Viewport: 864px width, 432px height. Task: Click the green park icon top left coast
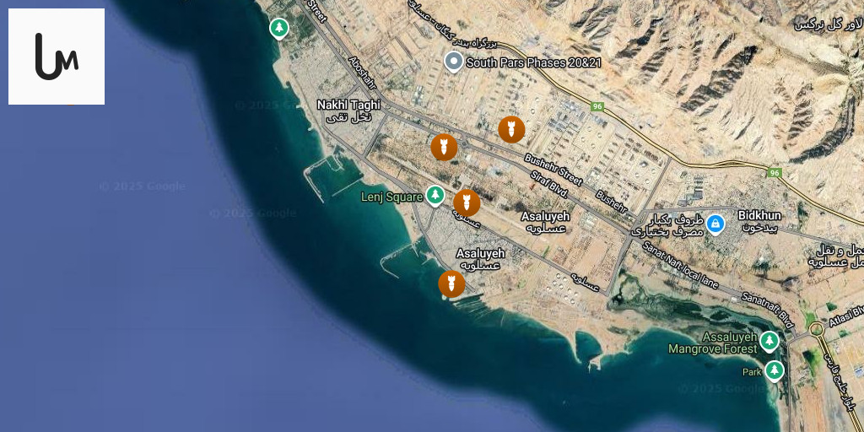tap(279, 29)
